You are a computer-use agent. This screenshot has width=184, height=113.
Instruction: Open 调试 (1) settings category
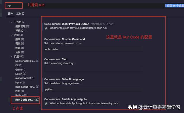pos(20,44)
